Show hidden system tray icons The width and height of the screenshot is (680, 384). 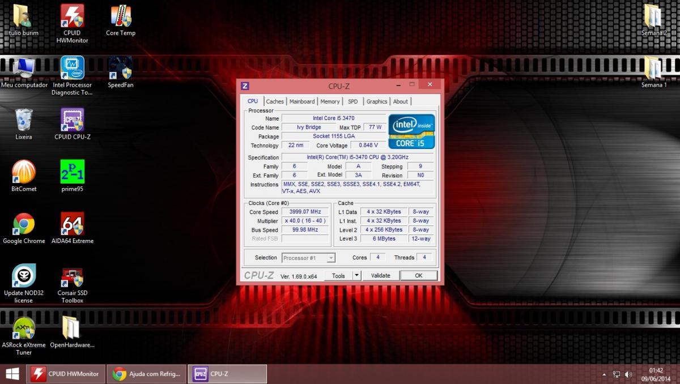[605, 374]
